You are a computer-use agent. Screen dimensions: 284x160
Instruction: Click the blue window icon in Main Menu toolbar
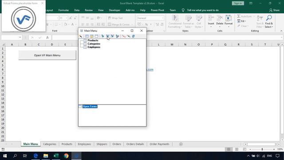tap(87, 36)
